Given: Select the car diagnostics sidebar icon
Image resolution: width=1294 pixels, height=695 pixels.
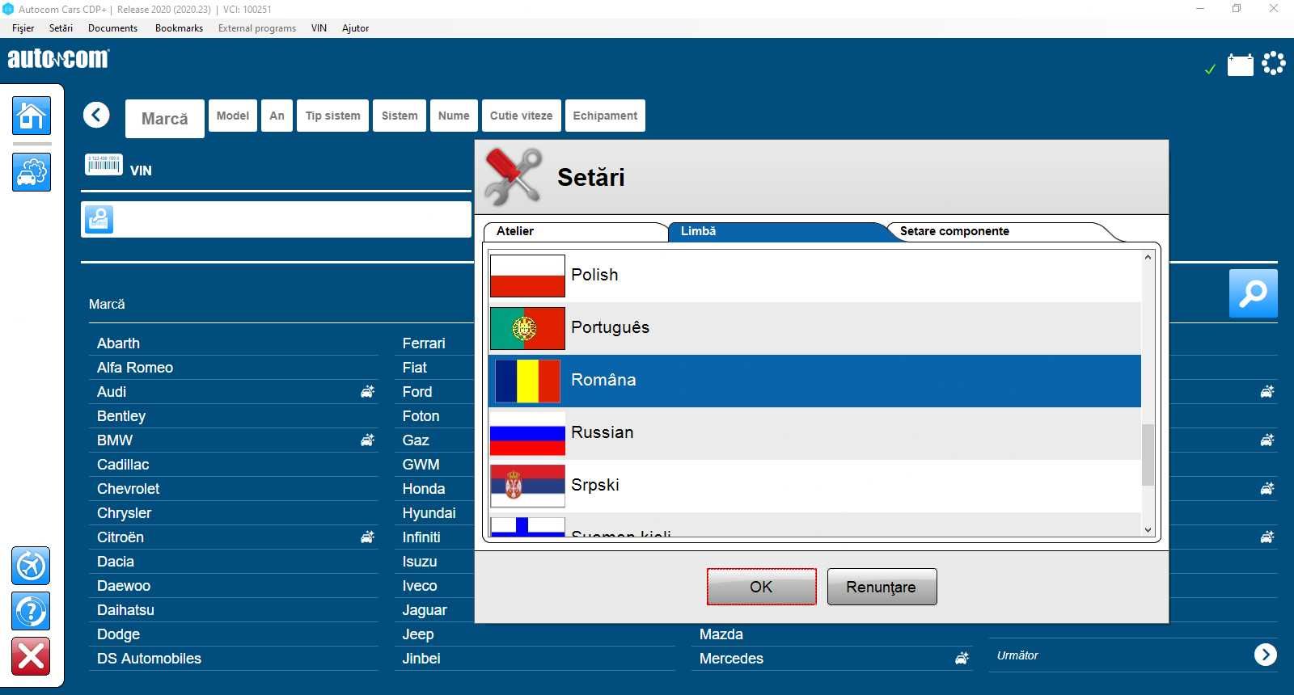Looking at the screenshot, I should 32,172.
